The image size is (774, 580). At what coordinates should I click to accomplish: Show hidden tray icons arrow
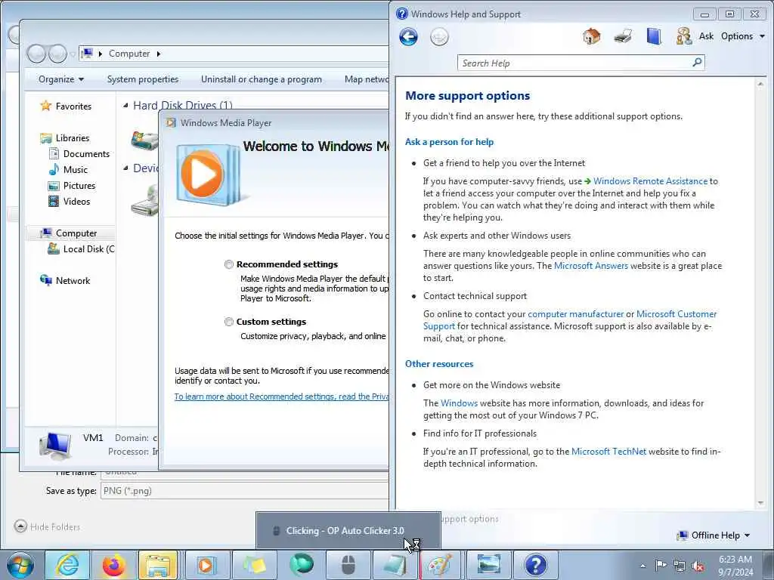point(642,566)
